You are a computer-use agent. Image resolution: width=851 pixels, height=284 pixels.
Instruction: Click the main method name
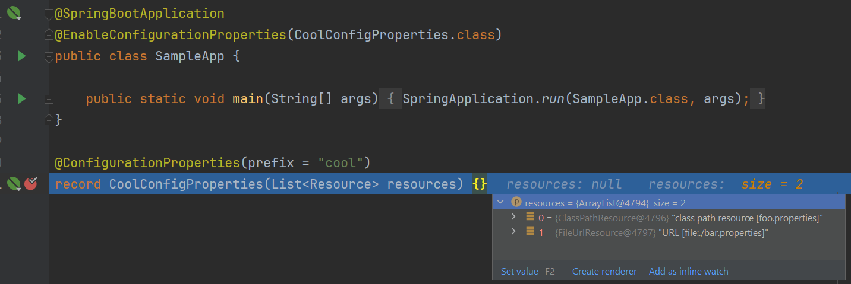click(248, 99)
